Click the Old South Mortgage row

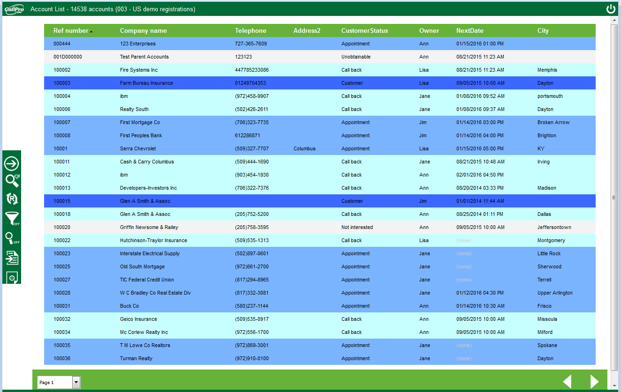[320, 266]
